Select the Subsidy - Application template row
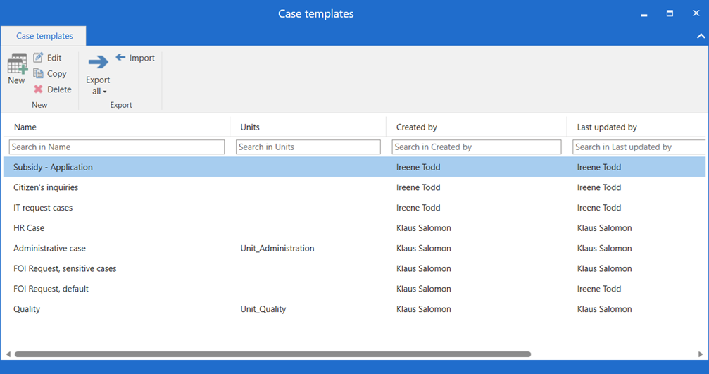 point(355,167)
